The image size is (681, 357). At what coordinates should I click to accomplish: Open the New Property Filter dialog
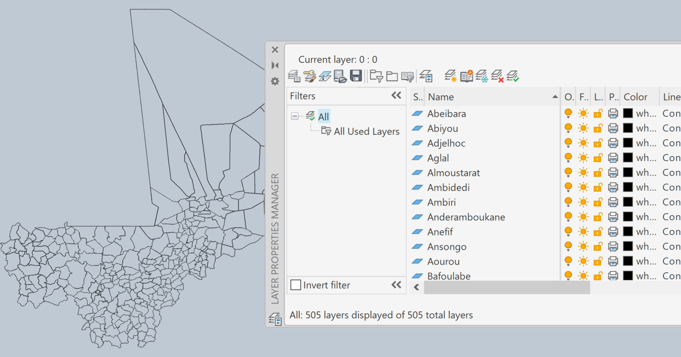click(x=377, y=76)
